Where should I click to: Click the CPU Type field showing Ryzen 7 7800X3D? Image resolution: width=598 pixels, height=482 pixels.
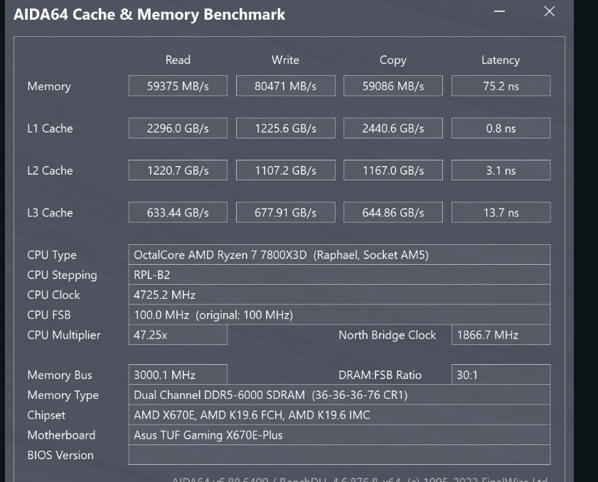point(339,255)
